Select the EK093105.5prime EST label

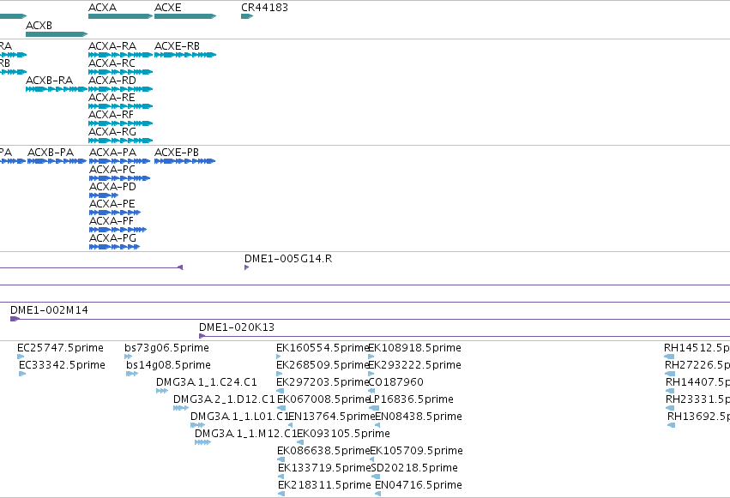pos(344,434)
